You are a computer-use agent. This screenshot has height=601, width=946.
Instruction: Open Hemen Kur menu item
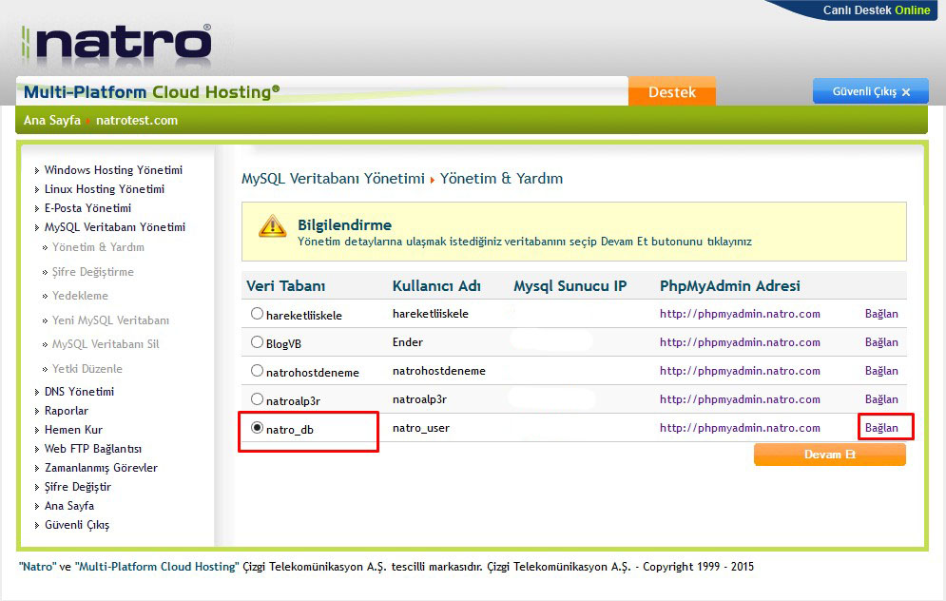73,430
